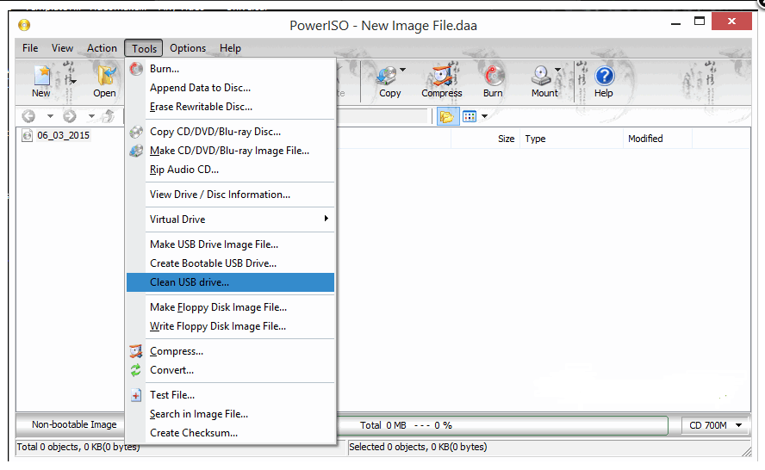Sort by the Modified column header
This screenshot has height=470, width=765.
pos(645,139)
